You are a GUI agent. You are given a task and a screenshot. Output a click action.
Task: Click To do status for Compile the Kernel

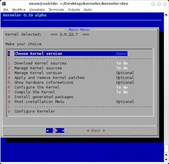coord(122,92)
